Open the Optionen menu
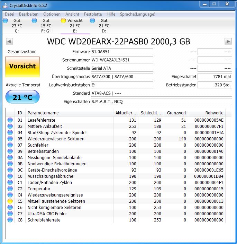The width and height of the screenshot is (237, 244). (x=52, y=14)
